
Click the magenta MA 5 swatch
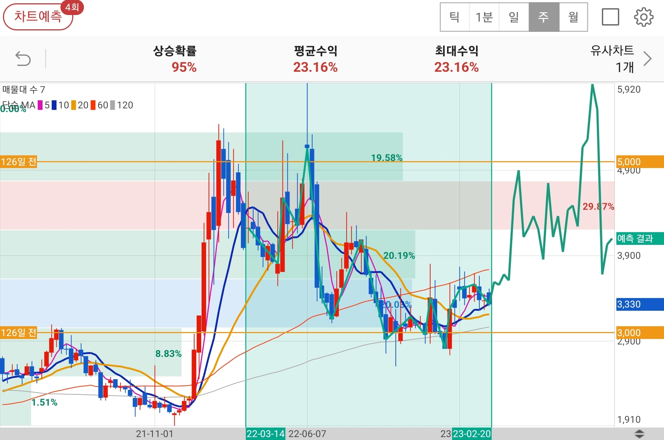(x=40, y=105)
